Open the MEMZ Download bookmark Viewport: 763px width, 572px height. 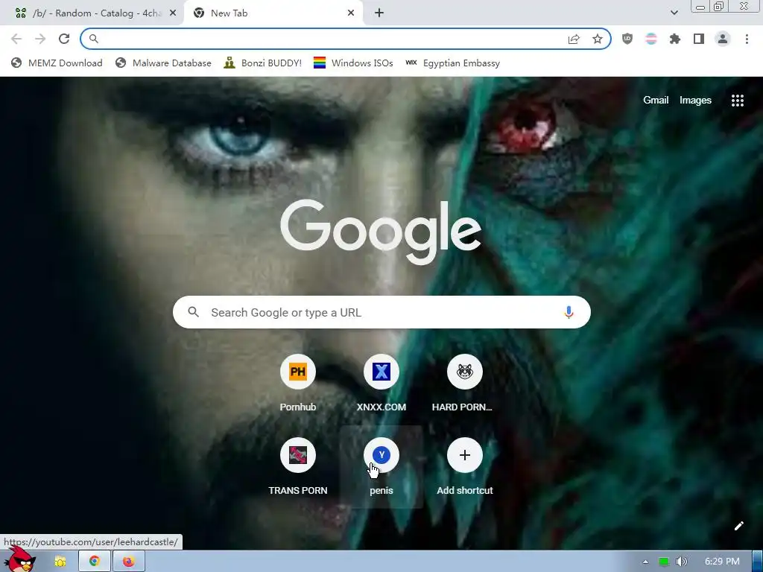[x=57, y=63]
